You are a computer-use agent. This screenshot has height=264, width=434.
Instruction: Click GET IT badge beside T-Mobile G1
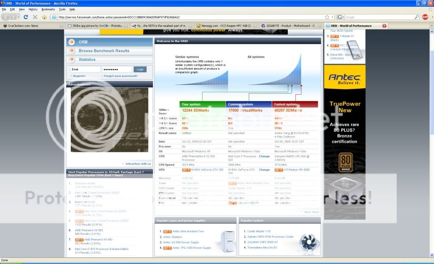[334, 36]
